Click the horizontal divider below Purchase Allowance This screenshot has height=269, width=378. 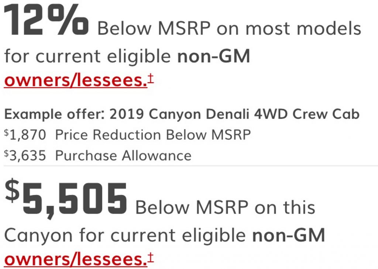click(191, 166)
